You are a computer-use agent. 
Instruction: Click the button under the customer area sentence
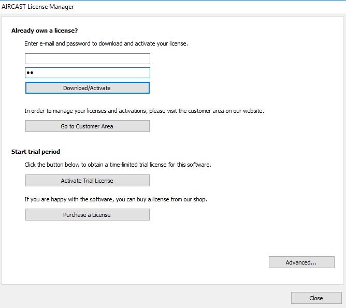(x=88, y=126)
